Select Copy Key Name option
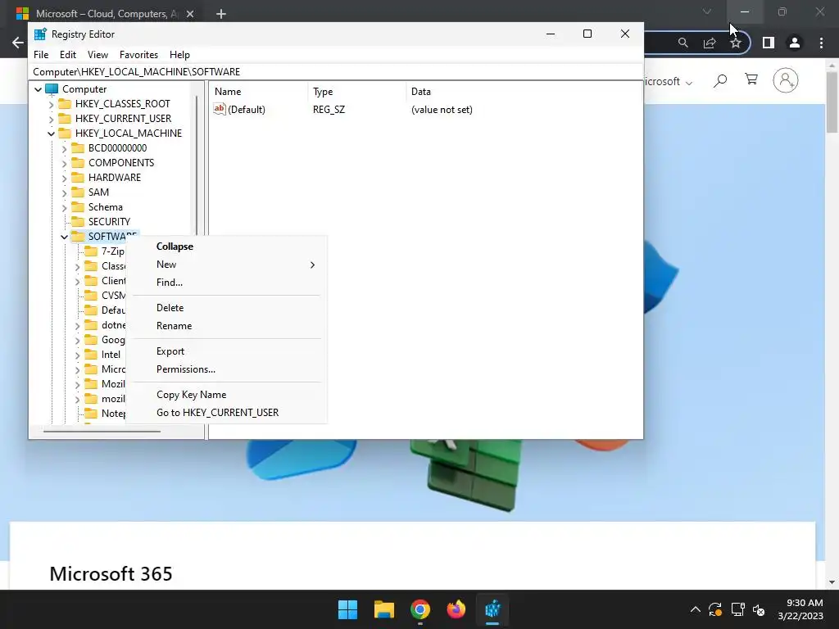The height and width of the screenshot is (629, 839). (x=226, y=395)
